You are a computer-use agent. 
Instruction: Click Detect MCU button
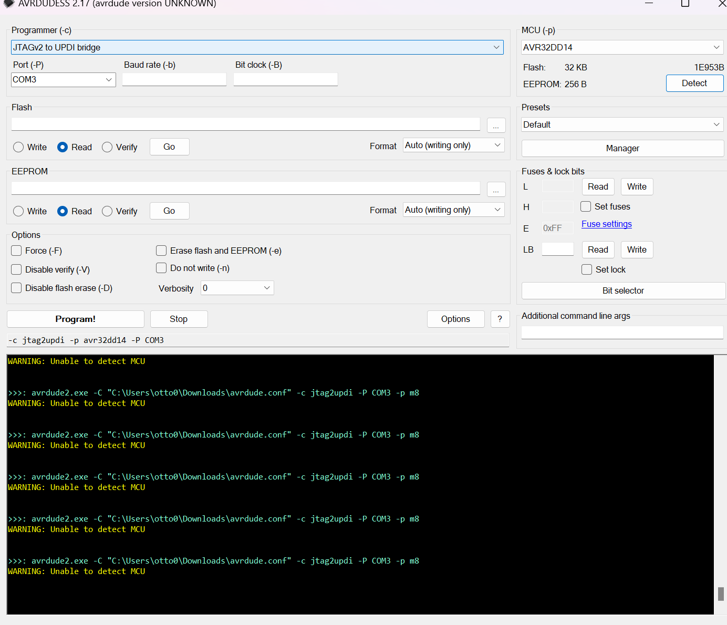coord(694,84)
